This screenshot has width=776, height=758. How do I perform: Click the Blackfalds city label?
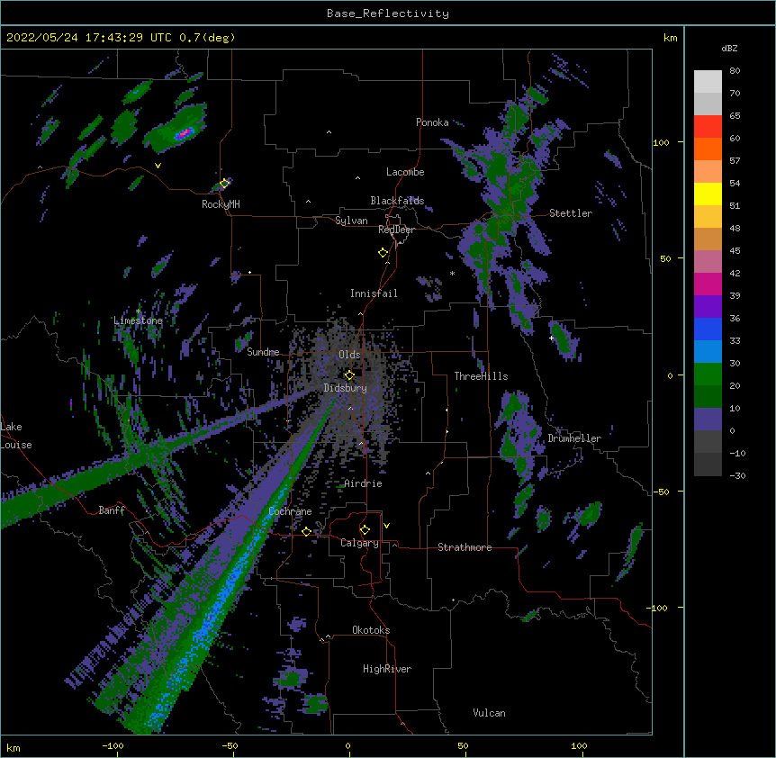click(397, 201)
